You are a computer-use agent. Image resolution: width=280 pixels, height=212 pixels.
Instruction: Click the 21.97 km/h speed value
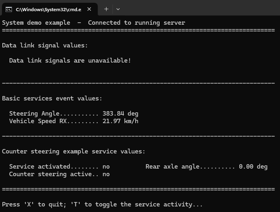(x=120, y=121)
